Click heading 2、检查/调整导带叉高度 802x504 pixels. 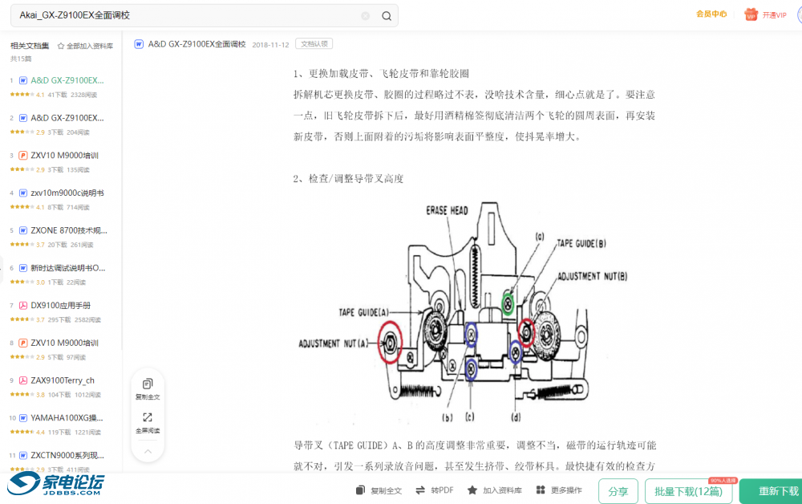pyautogui.click(x=348, y=179)
